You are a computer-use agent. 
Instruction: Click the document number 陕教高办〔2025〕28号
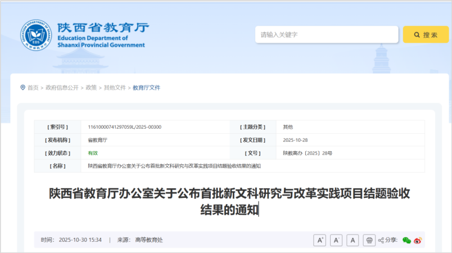click(x=308, y=153)
